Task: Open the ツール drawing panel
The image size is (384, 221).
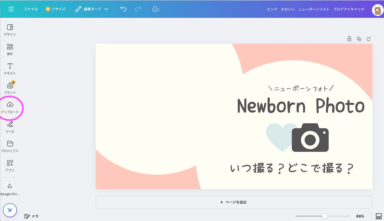Action: pyautogui.click(x=10, y=127)
